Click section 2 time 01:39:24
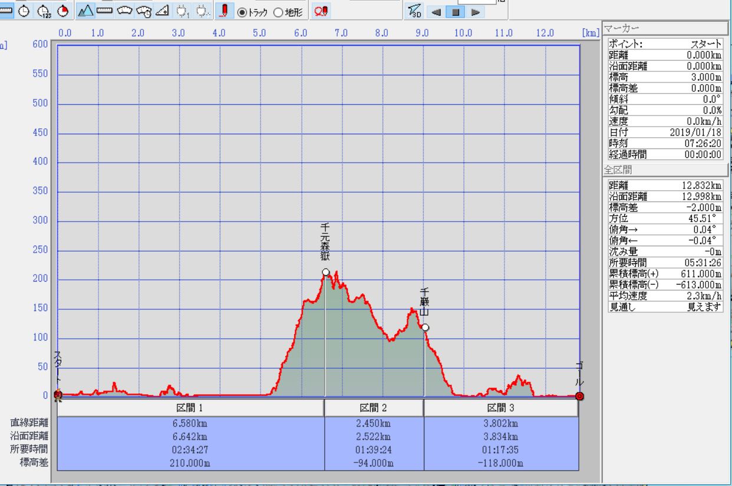The height and width of the screenshot is (486, 732). (374, 449)
